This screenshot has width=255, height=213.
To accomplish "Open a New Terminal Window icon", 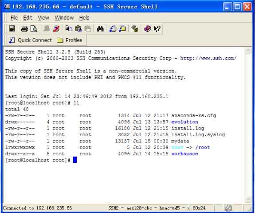I will [x=113, y=29].
